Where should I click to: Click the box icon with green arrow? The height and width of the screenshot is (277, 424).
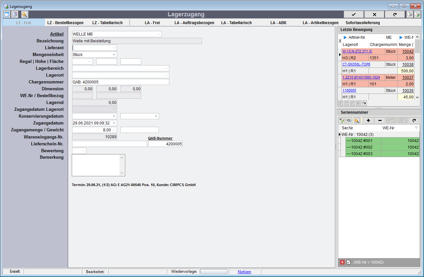tap(417, 14)
